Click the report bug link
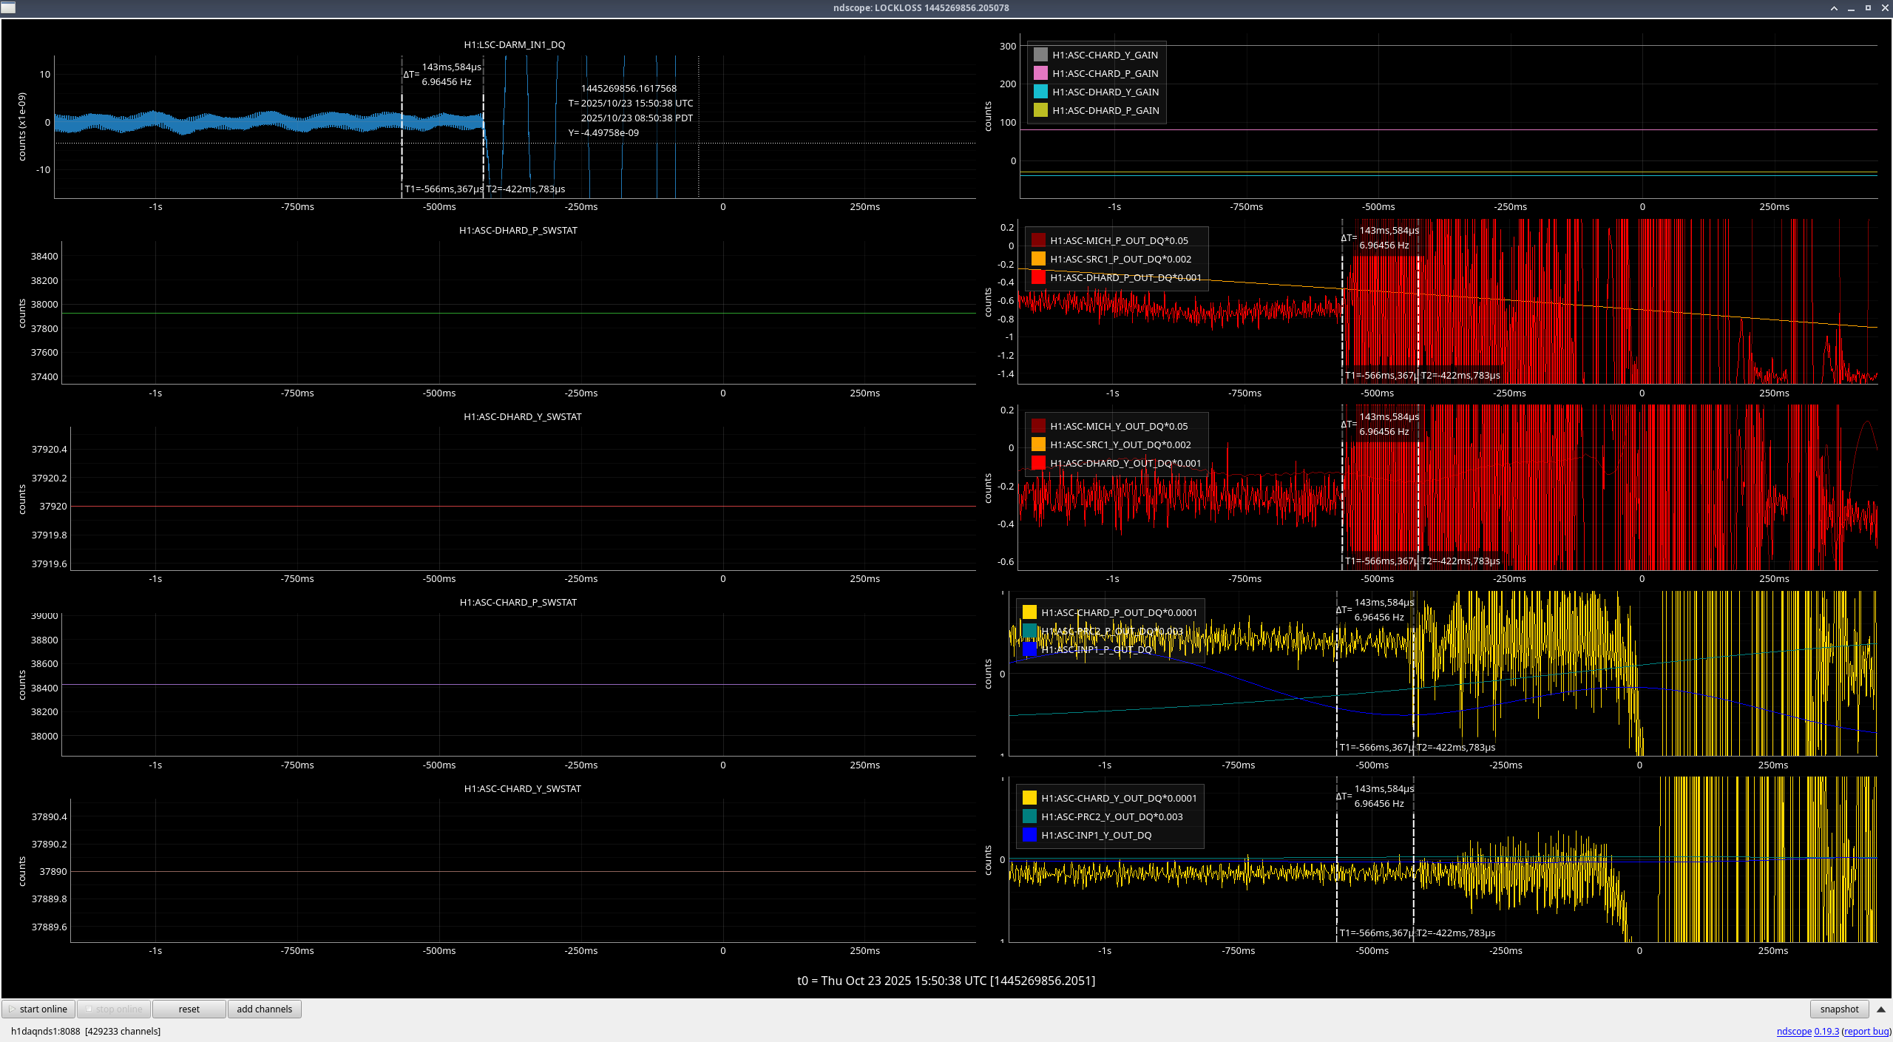1893x1042 pixels. (x=1866, y=1031)
